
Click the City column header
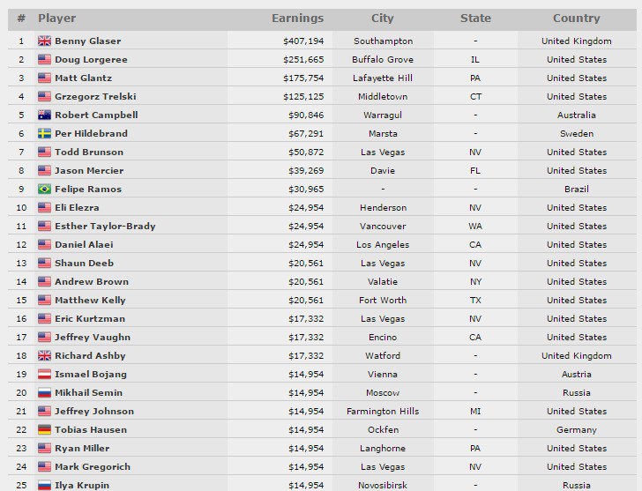point(383,19)
